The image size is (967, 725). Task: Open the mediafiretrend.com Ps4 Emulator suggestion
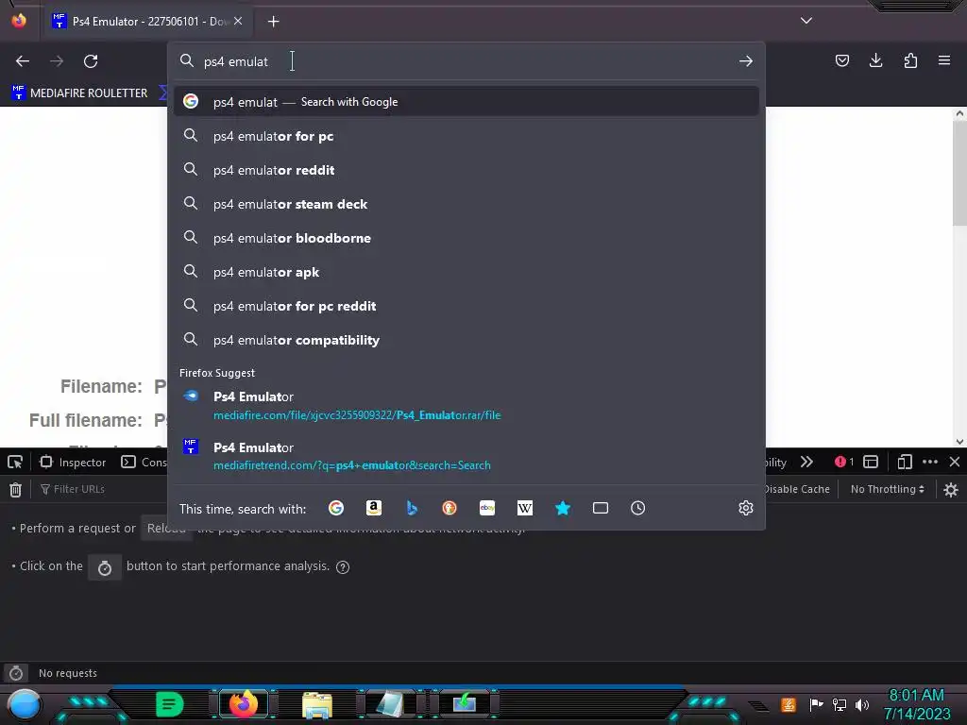(x=466, y=456)
